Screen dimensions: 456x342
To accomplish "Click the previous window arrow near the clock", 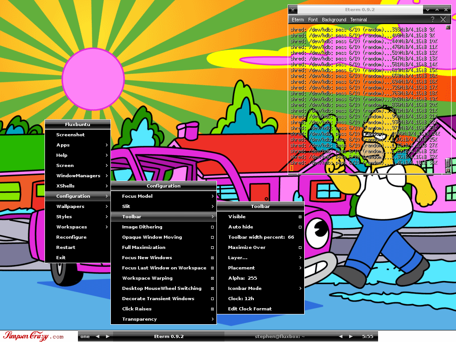I will pyautogui.click(x=341, y=336).
